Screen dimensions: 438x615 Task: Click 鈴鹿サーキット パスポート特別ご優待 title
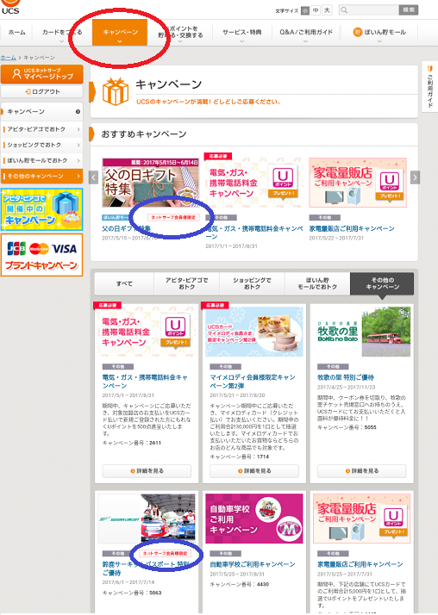(x=146, y=568)
